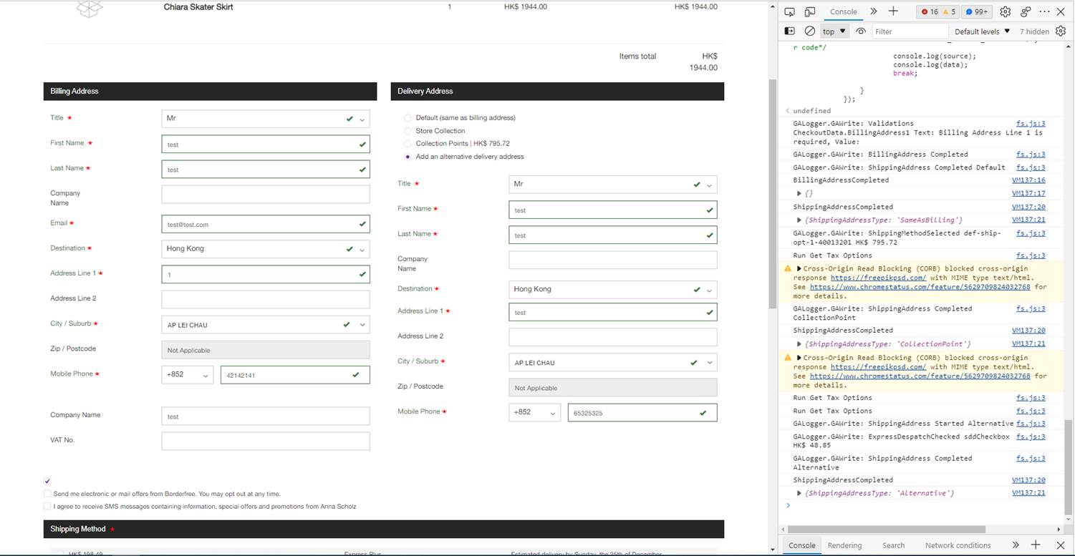
Task: Expand the ShippingAddressType 'CollectionPoint' object
Action: [799, 344]
